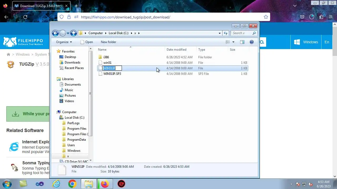The height and width of the screenshot is (189, 337).
Task: Open the Organize menu
Action: point(64,42)
